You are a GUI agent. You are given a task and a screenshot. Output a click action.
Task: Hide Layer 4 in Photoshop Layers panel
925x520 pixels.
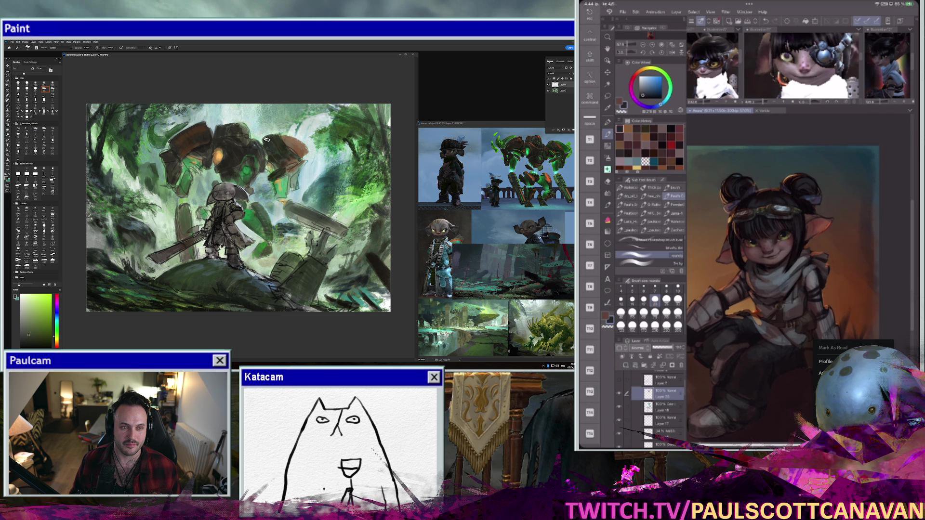tap(548, 85)
